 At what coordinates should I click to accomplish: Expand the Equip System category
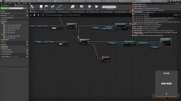pos(1,40)
